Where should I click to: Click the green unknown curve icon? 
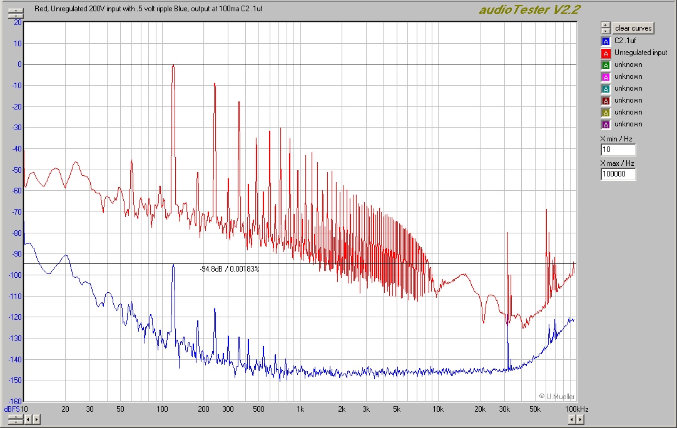605,64
